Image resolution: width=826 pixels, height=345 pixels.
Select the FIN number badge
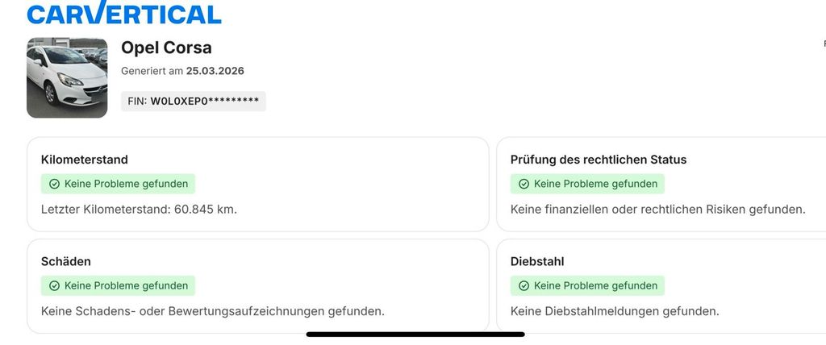coord(194,102)
